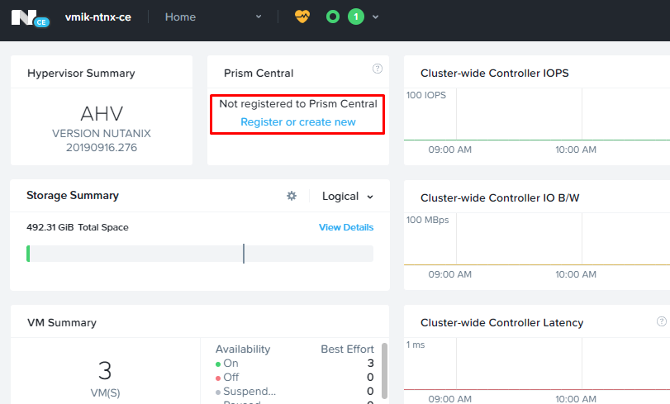670x404 pixels.
Task: Expand the Logical storage view dropdown
Action: click(347, 197)
